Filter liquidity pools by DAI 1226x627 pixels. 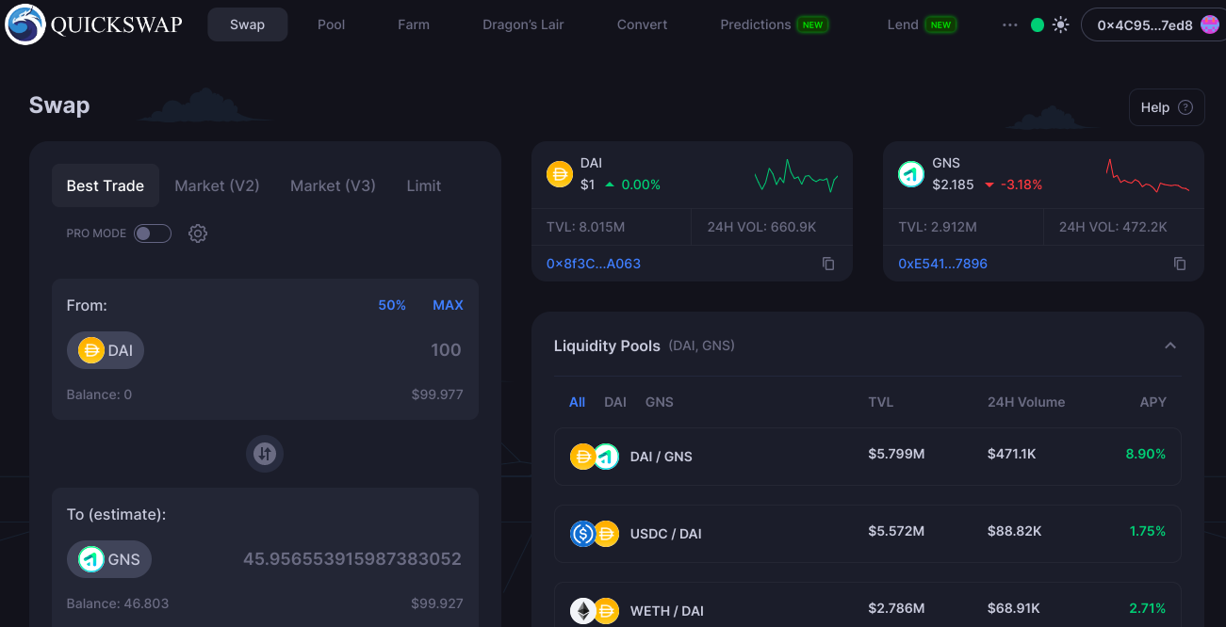pos(615,402)
